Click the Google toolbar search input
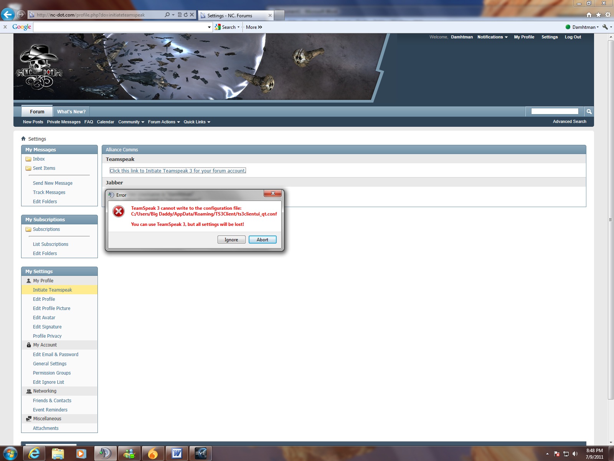Image resolution: width=614 pixels, height=461 pixels. [x=120, y=27]
